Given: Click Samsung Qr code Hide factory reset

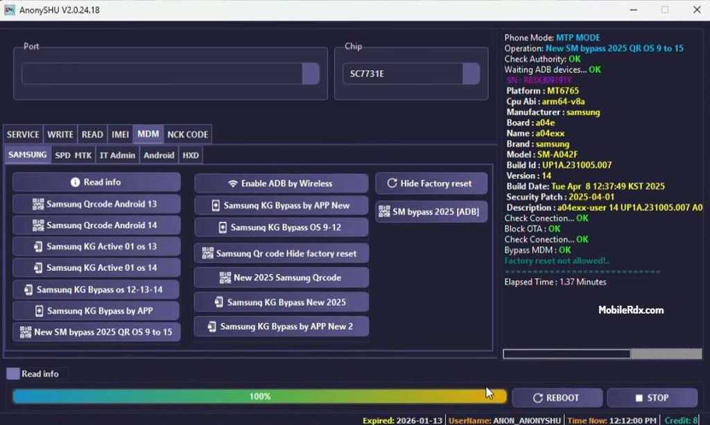Looking at the screenshot, I should point(282,254).
